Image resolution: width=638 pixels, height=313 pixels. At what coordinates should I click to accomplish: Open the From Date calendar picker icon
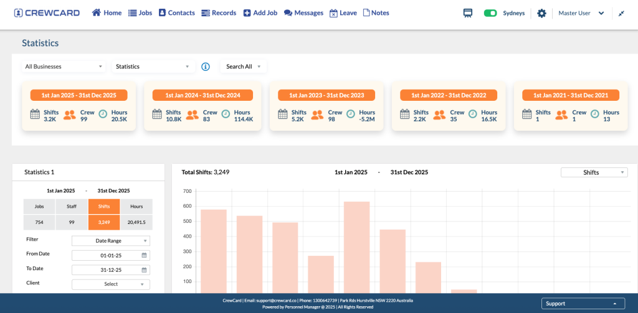point(144,255)
